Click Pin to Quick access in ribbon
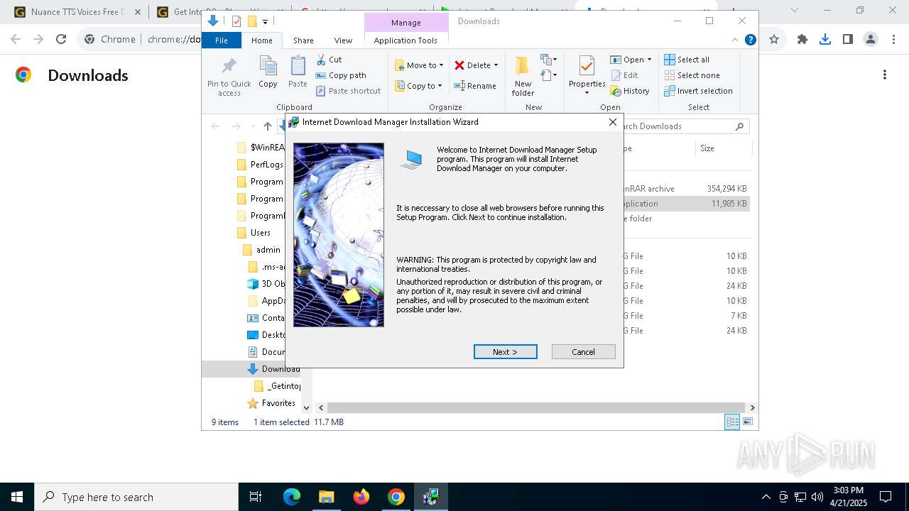The image size is (909, 511). point(229,77)
